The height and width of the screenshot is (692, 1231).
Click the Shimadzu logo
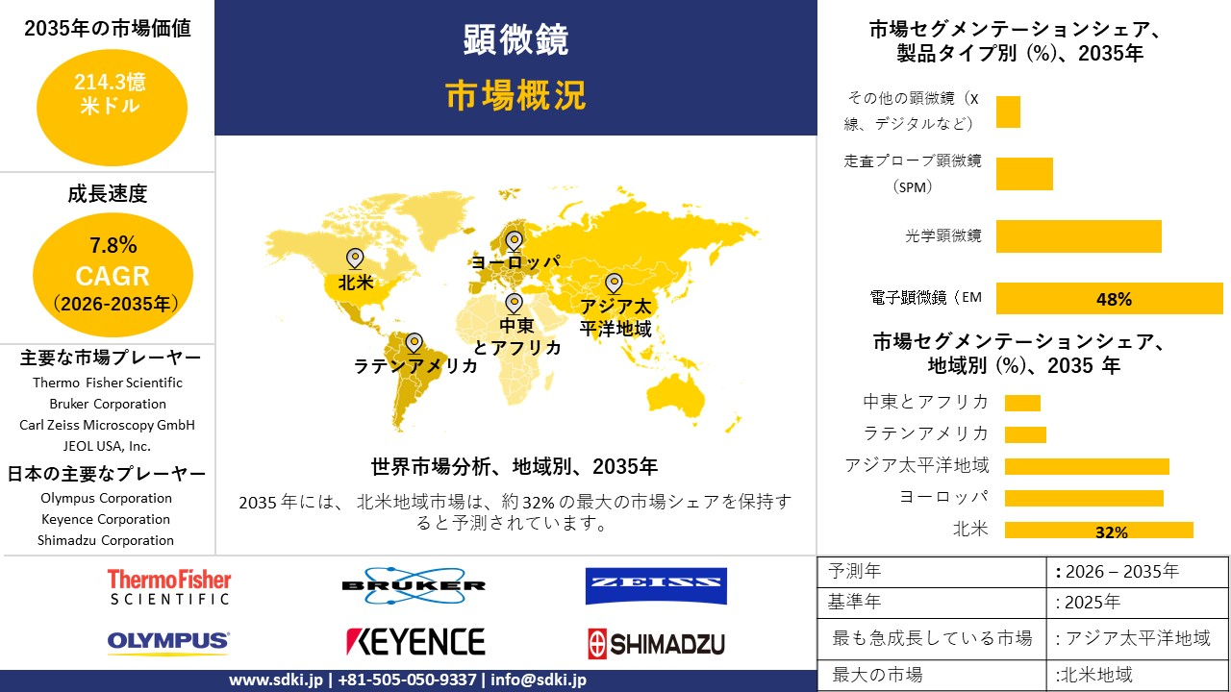656,642
